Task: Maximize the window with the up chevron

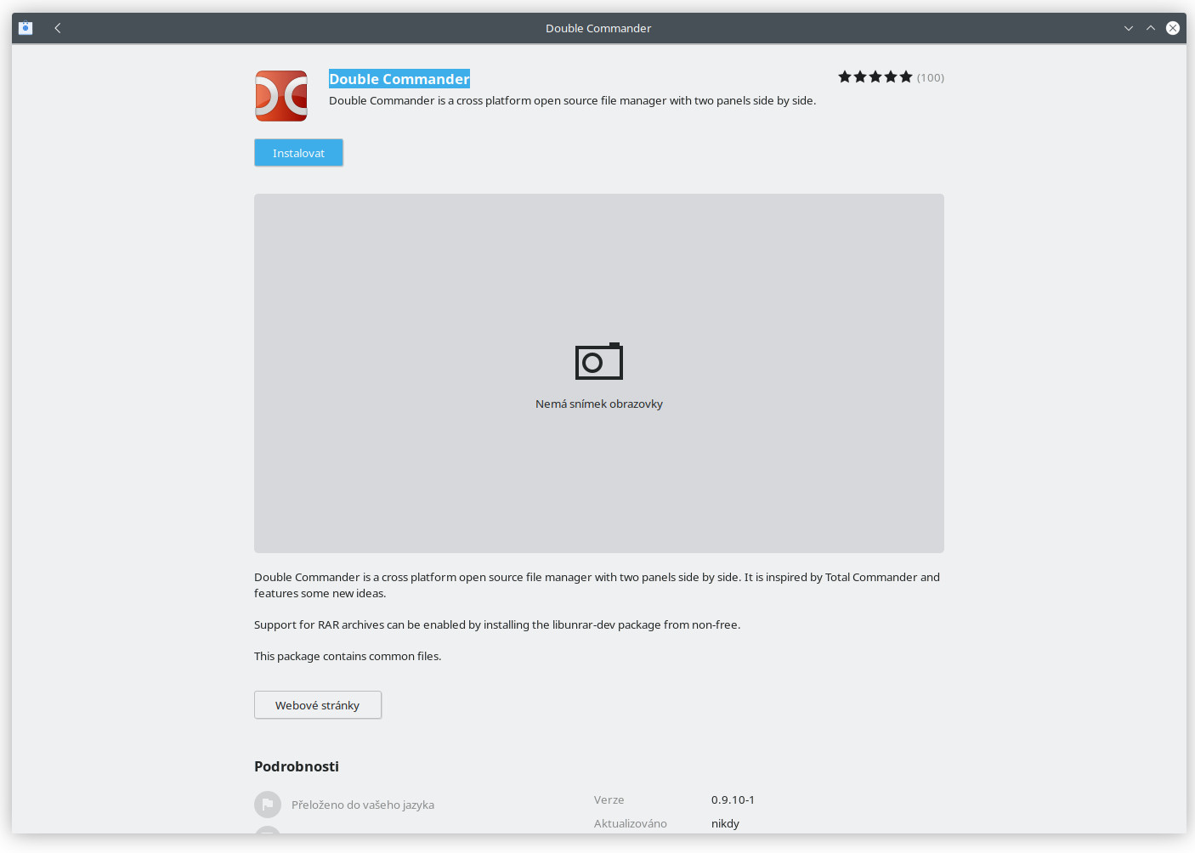Action: tap(1151, 28)
